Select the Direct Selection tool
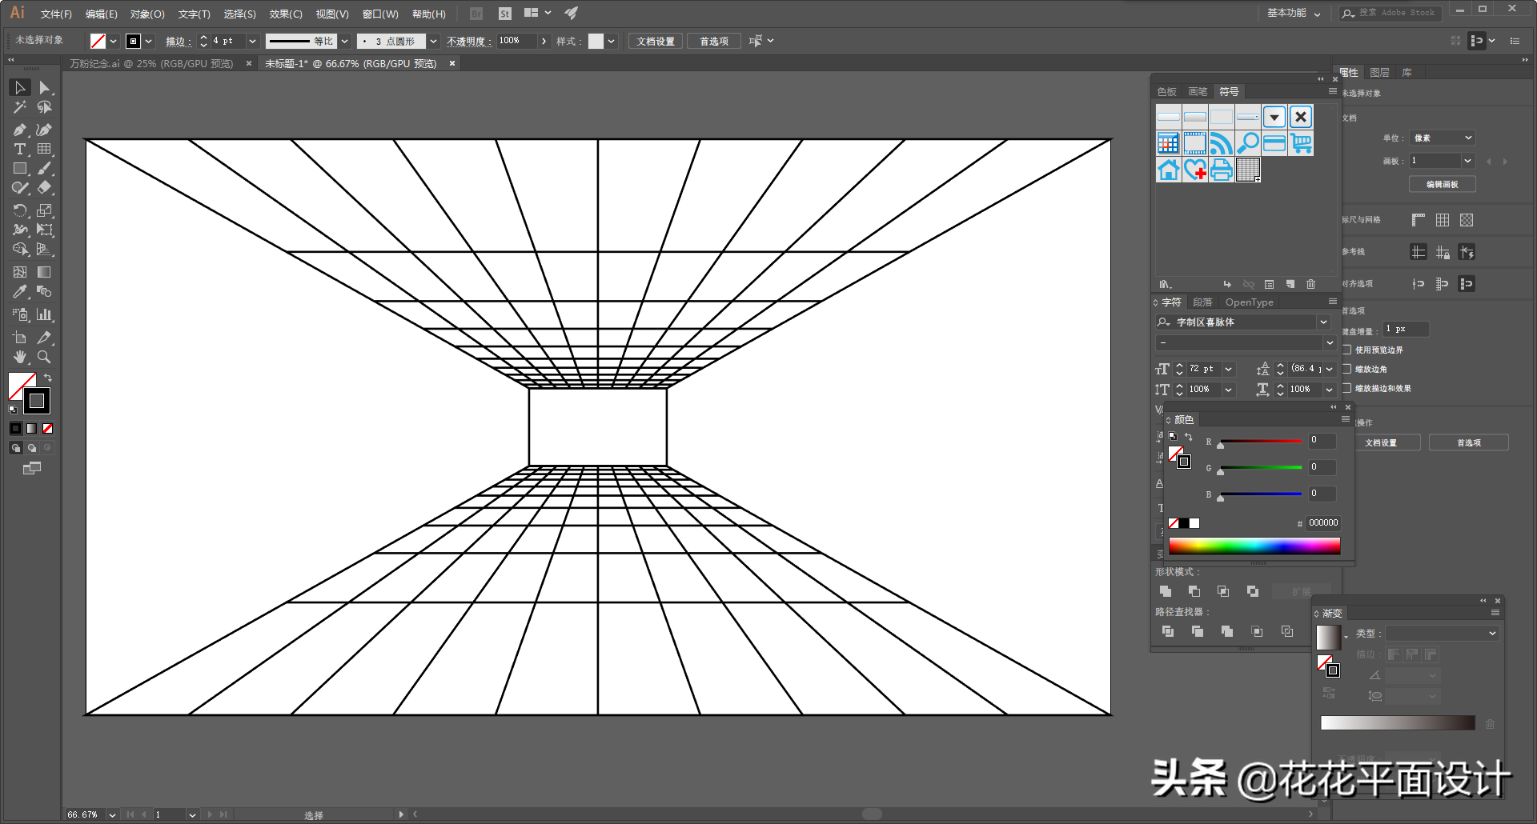This screenshot has height=824, width=1537. [45, 88]
